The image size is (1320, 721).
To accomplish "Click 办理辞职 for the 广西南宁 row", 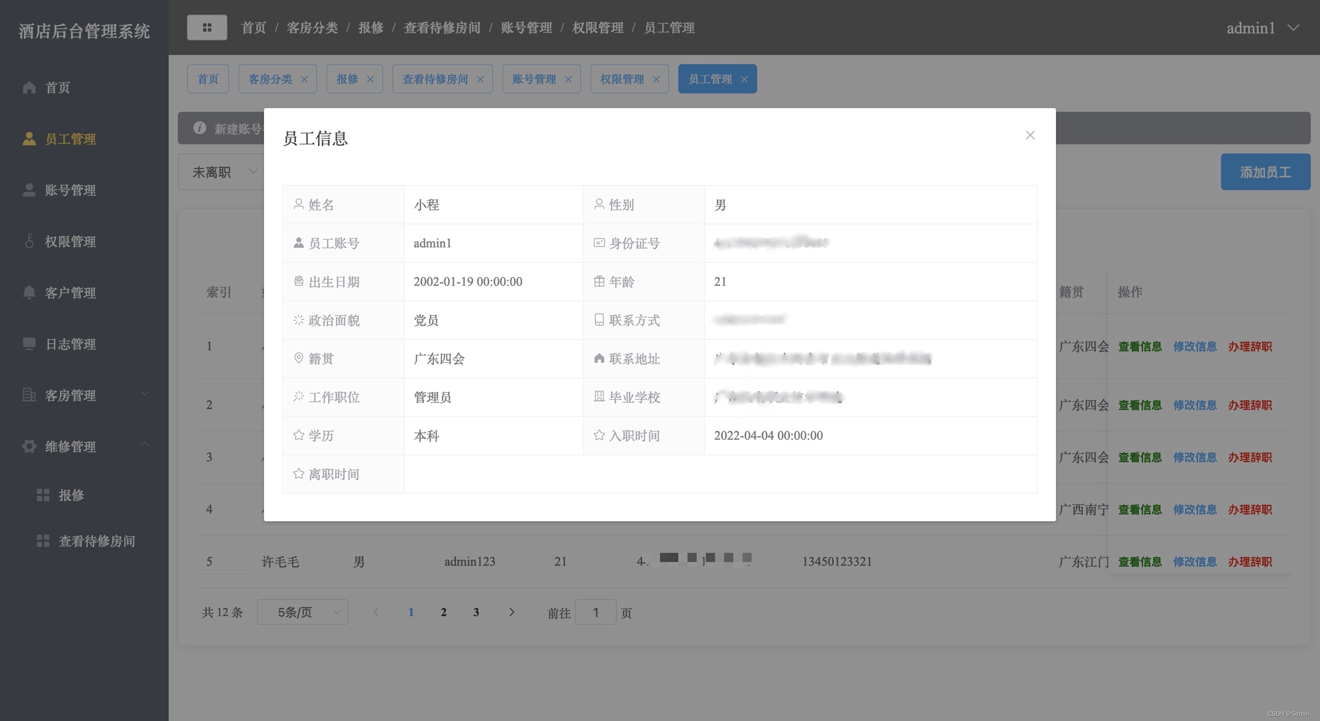I will [x=1250, y=509].
